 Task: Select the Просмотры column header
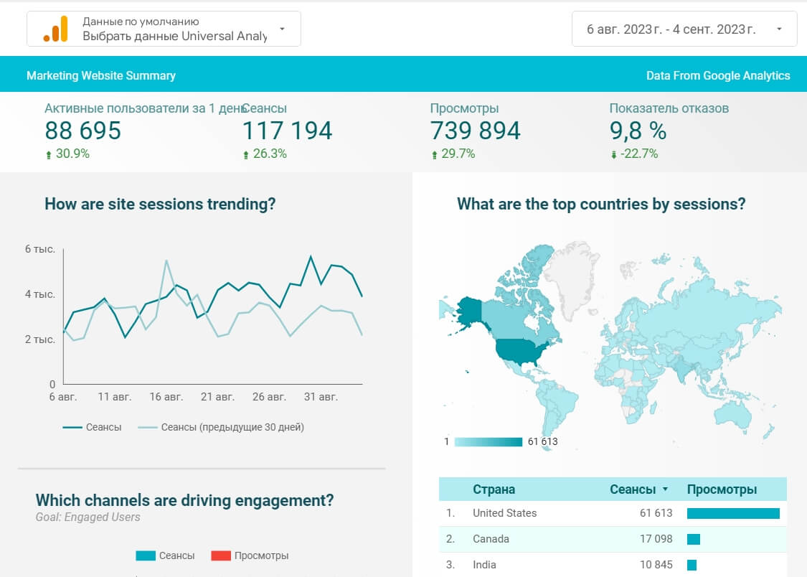click(x=722, y=489)
